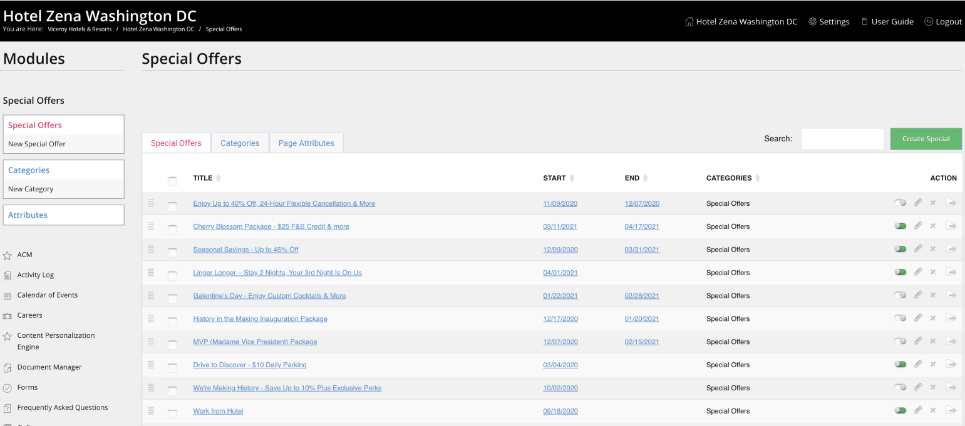Sort offers by Start date arrows
This screenshot has width=965, height=426.
point(572,178)
